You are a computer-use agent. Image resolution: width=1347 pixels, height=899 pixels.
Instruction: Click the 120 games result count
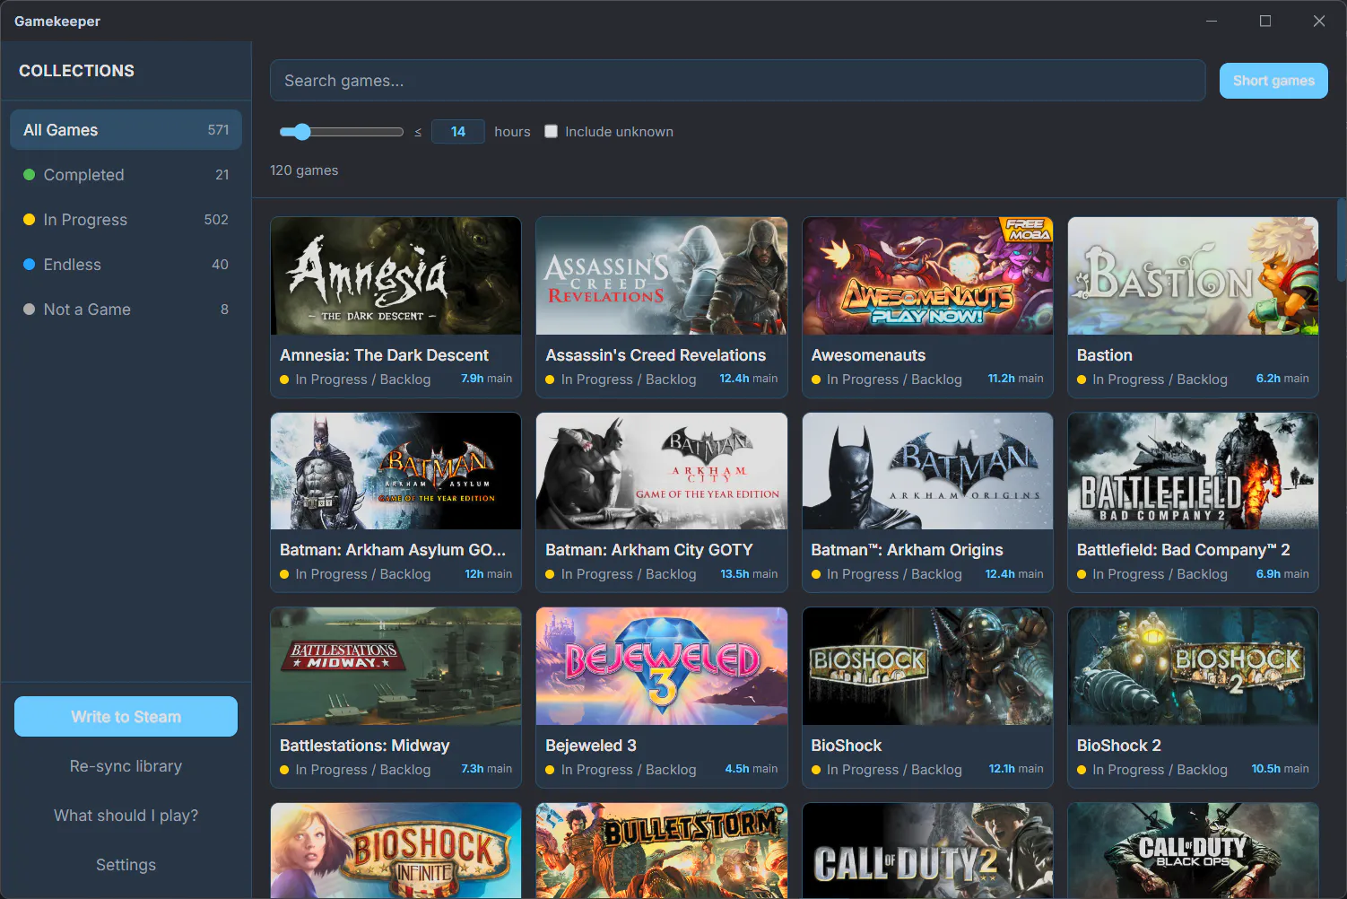click(x=304, y=170)
